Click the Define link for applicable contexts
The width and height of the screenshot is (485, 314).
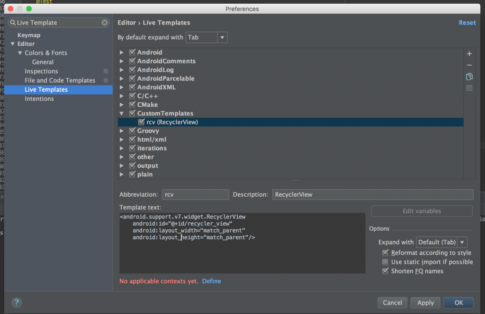coord(211,281)
